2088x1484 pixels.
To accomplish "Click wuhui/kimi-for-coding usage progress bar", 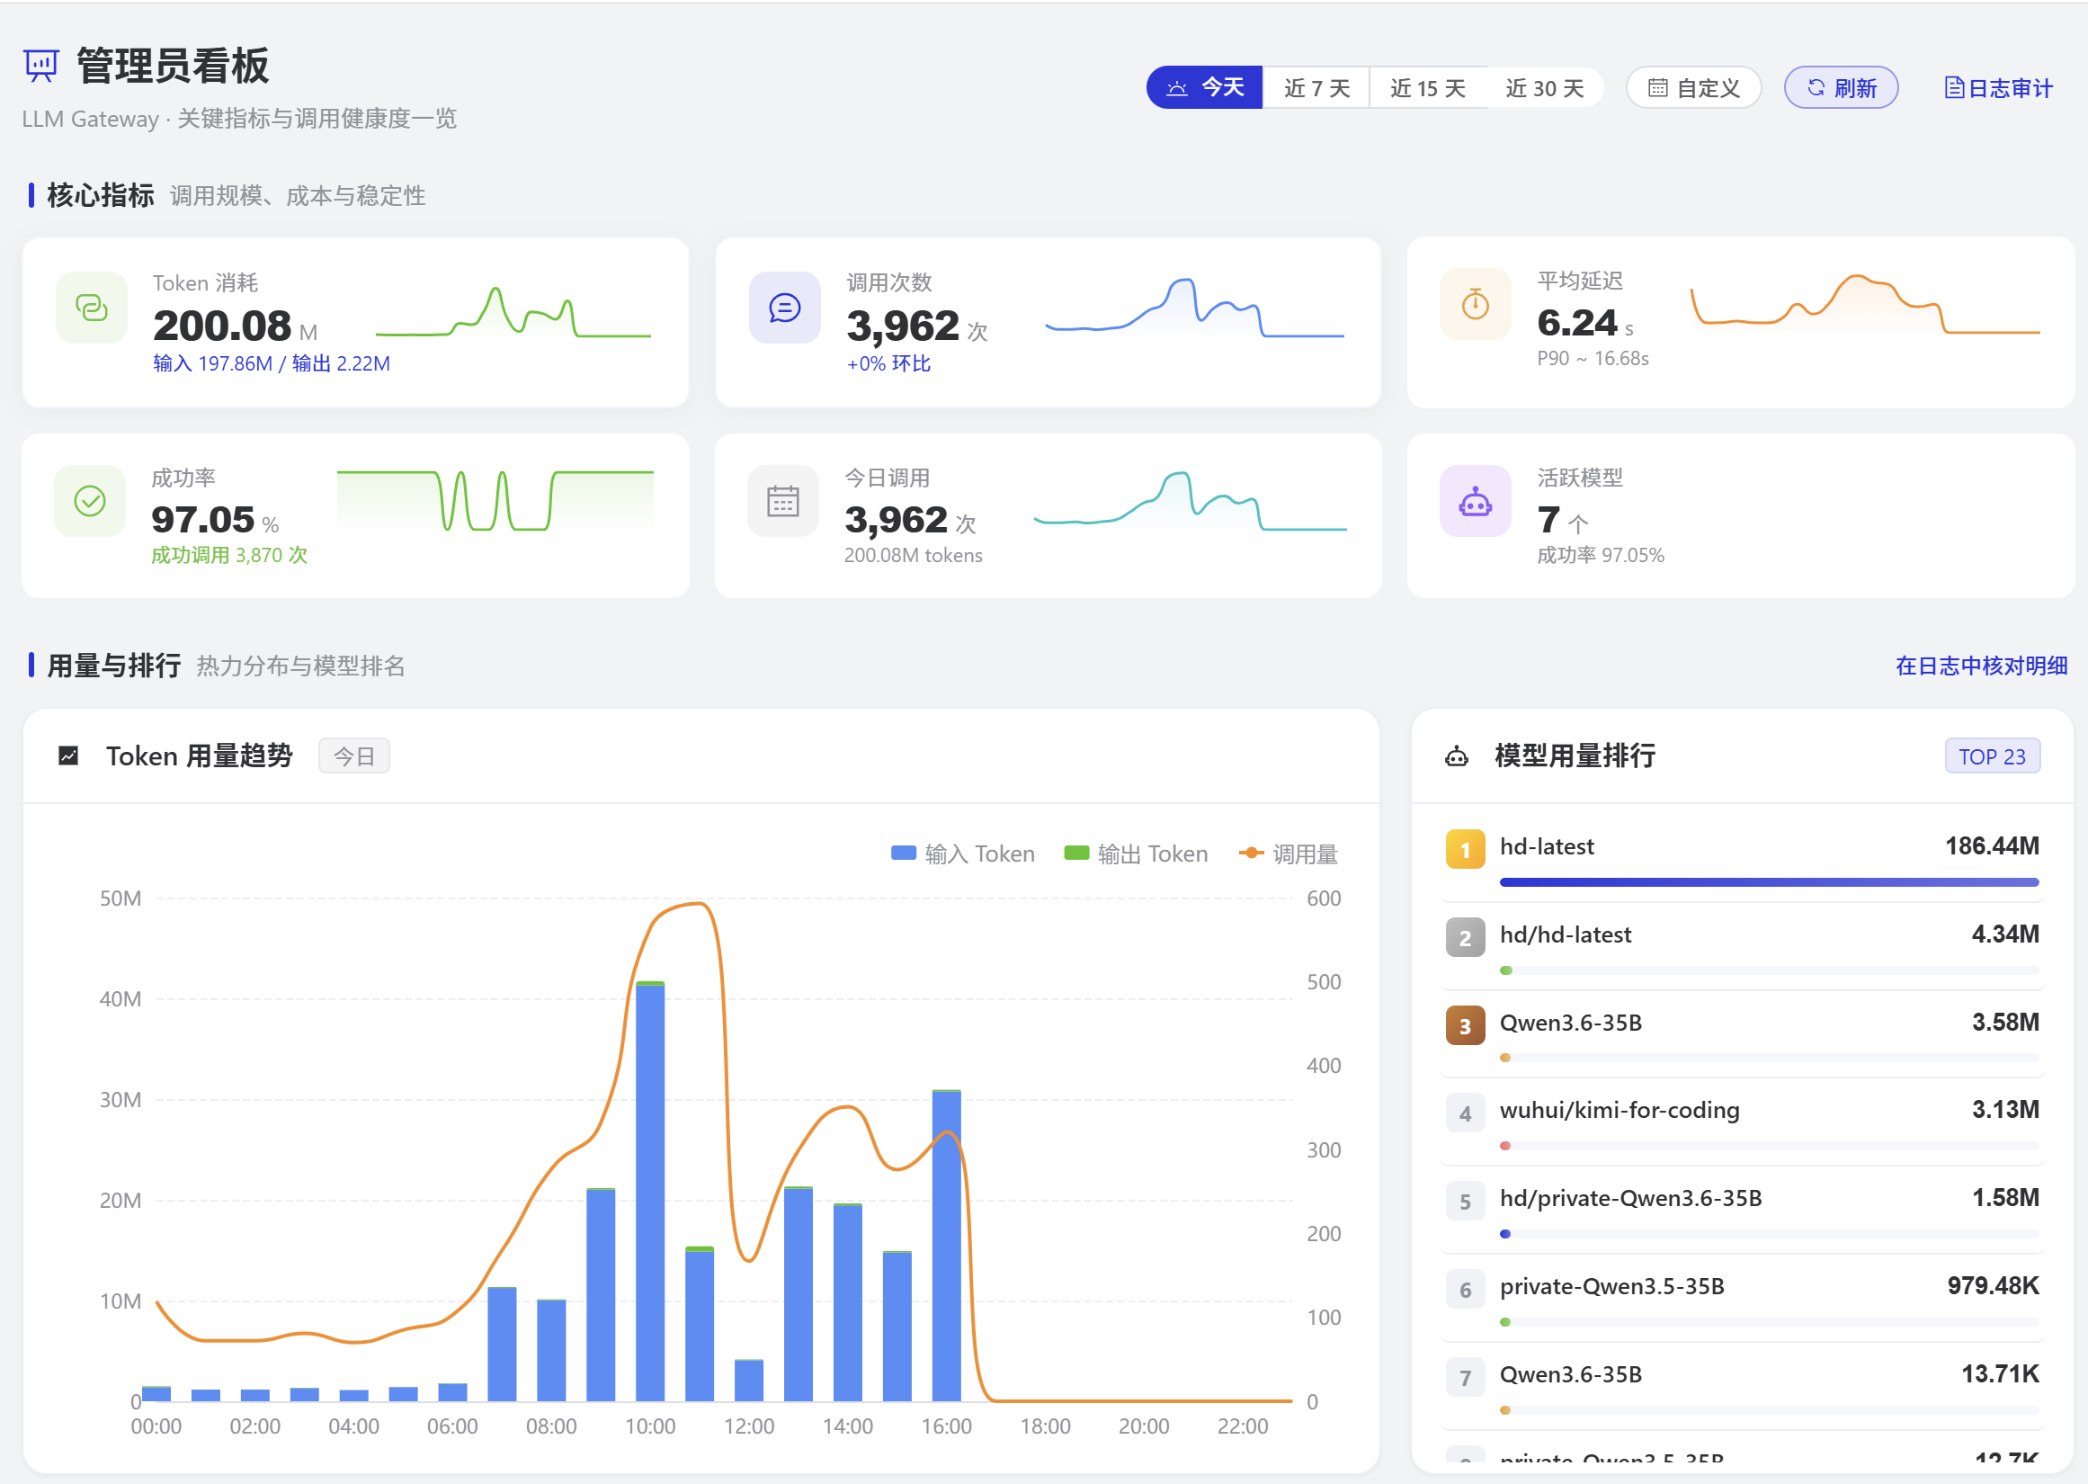I will click(x=1770, y=1146).
